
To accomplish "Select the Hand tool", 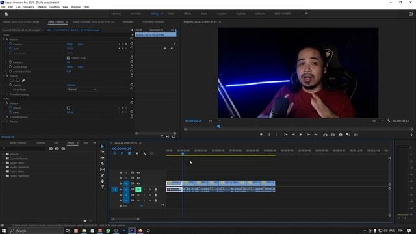I will pos(103,181).
